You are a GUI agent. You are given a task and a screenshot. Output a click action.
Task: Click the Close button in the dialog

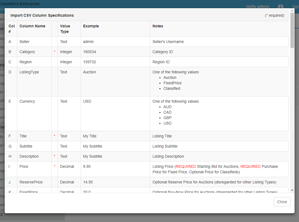coord(282,202)
